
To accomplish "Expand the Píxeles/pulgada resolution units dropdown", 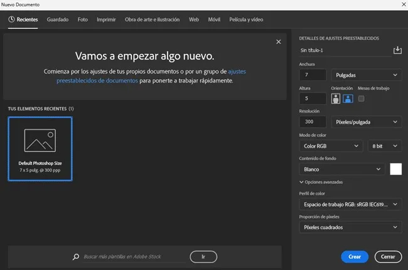I will (x=367, y=122).
